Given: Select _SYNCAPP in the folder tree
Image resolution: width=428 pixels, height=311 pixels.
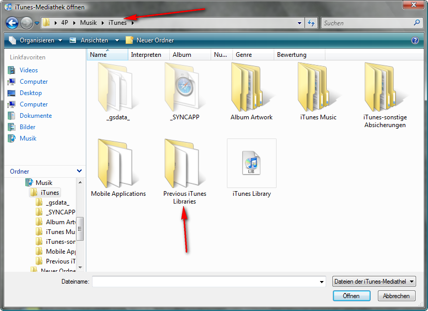Looking at the screenshot, I should click(x=60, y=212).
